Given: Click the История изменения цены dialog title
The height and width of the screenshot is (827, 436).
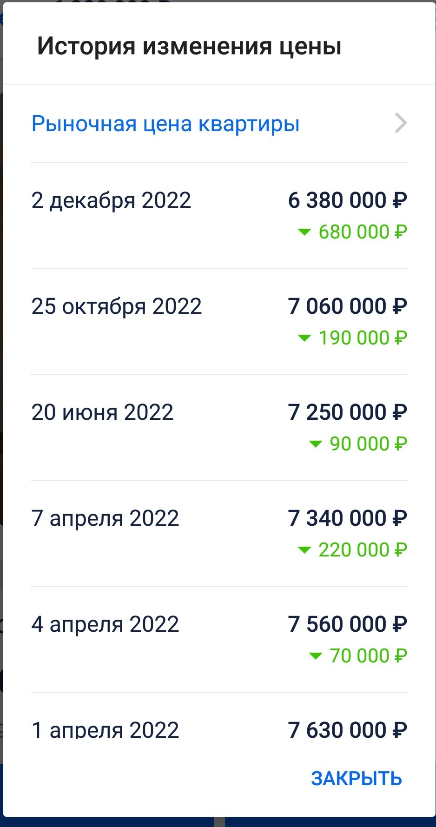Looking at the screenshot, I should (189, 46).
